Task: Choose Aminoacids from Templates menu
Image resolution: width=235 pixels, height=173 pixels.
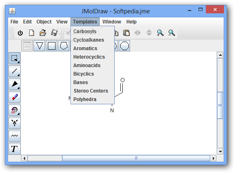Action: tap(92, 65)
